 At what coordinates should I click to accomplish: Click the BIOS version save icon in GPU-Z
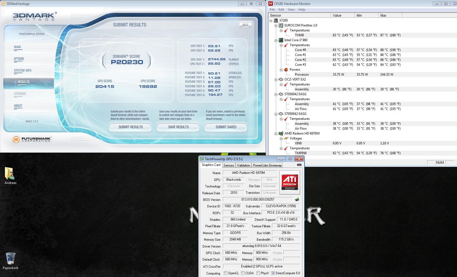(297, 199)
